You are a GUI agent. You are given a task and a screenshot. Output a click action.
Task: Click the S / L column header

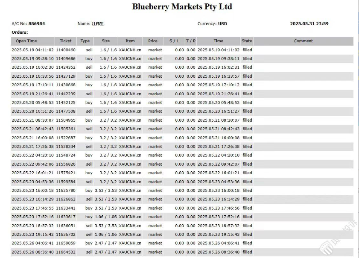(174, 41)
